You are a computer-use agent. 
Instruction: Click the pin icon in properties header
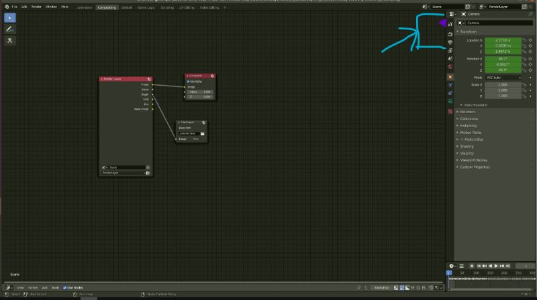point(530,14)
